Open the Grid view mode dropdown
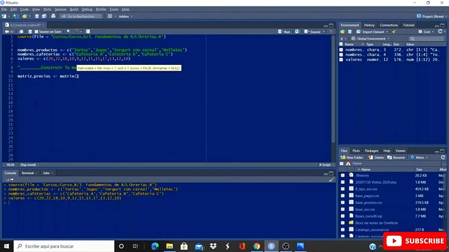Viewport: 449px width, 252px height. tap(426, 31)
